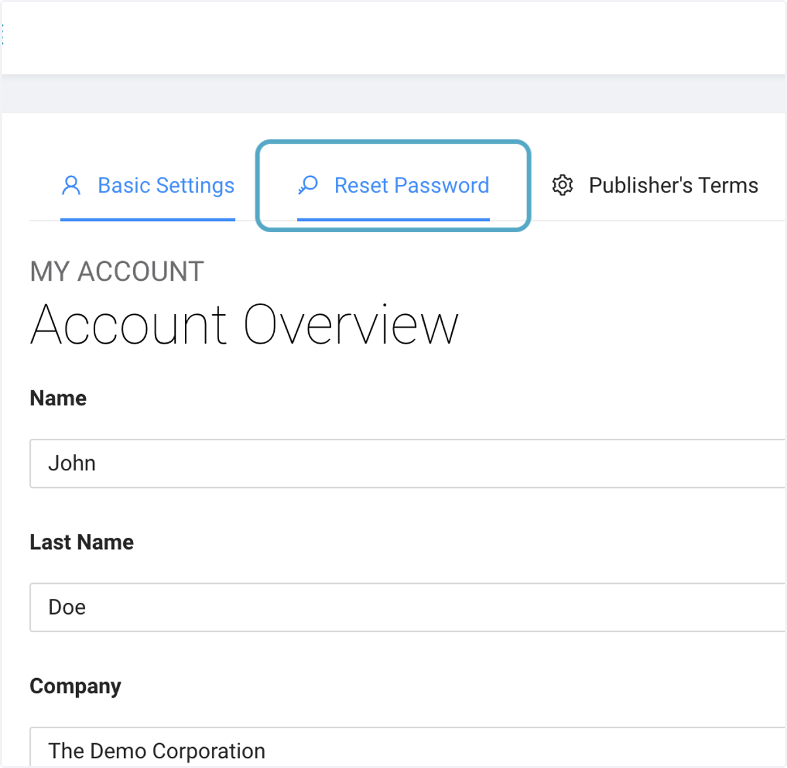Click the key icon beside Reset Password

coord(308,186)
